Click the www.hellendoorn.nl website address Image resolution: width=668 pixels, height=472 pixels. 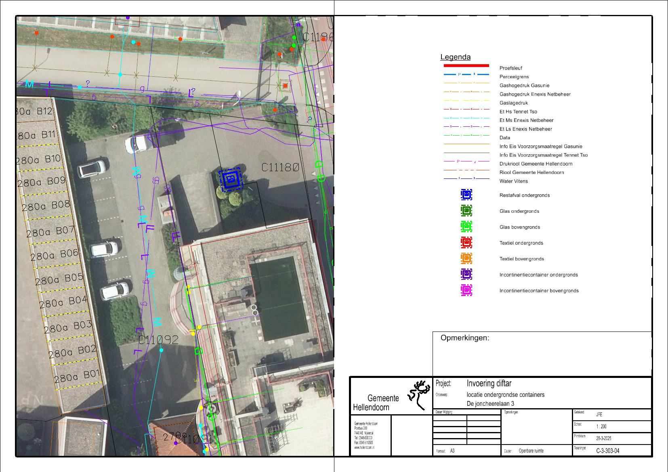pyautogui.click(x=364, y=448)
